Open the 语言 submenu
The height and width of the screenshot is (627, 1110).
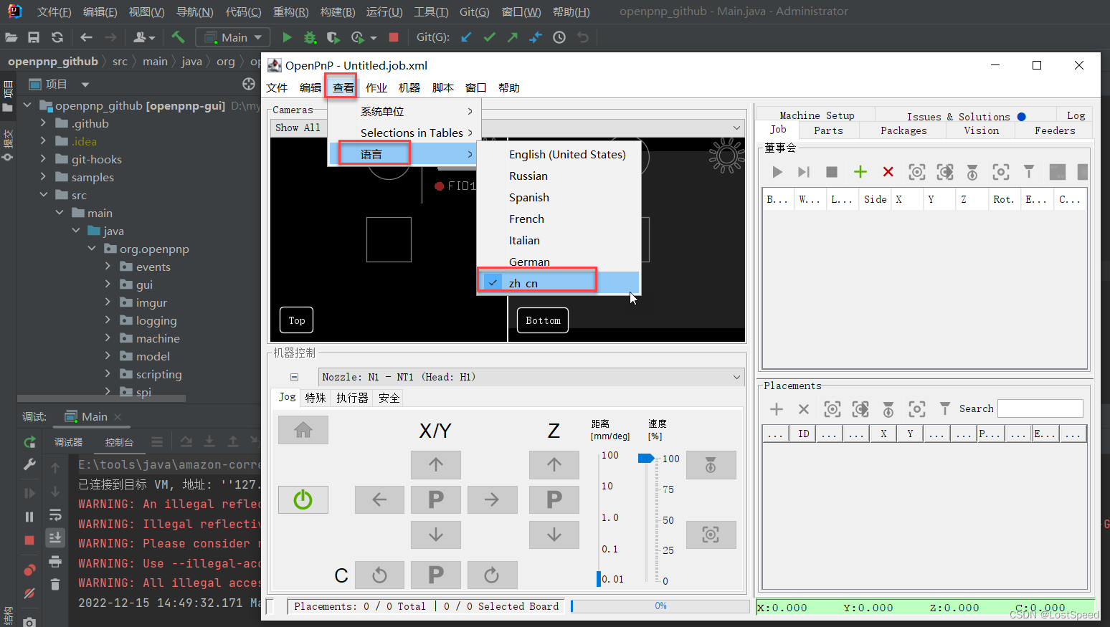(x=404, y=154)
